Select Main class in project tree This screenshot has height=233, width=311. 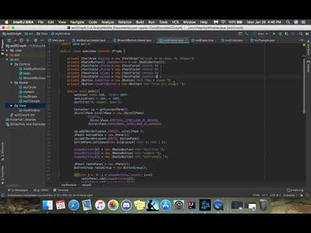click(x=25, y=73)
